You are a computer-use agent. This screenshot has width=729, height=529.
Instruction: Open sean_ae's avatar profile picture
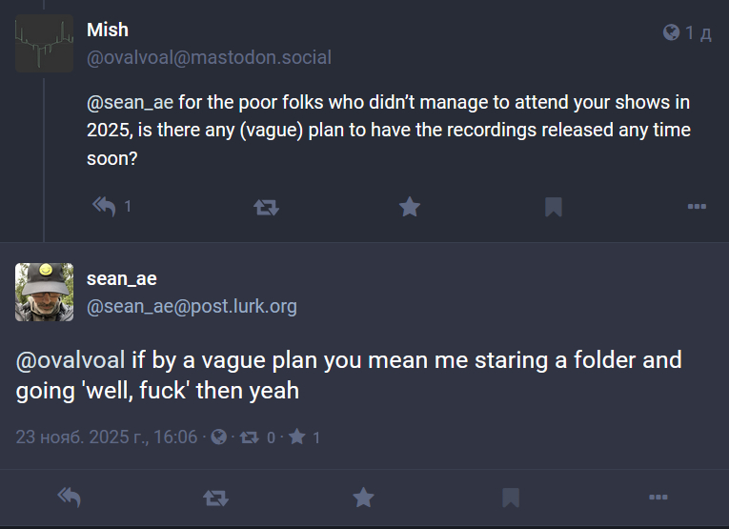tap(45, 292)
